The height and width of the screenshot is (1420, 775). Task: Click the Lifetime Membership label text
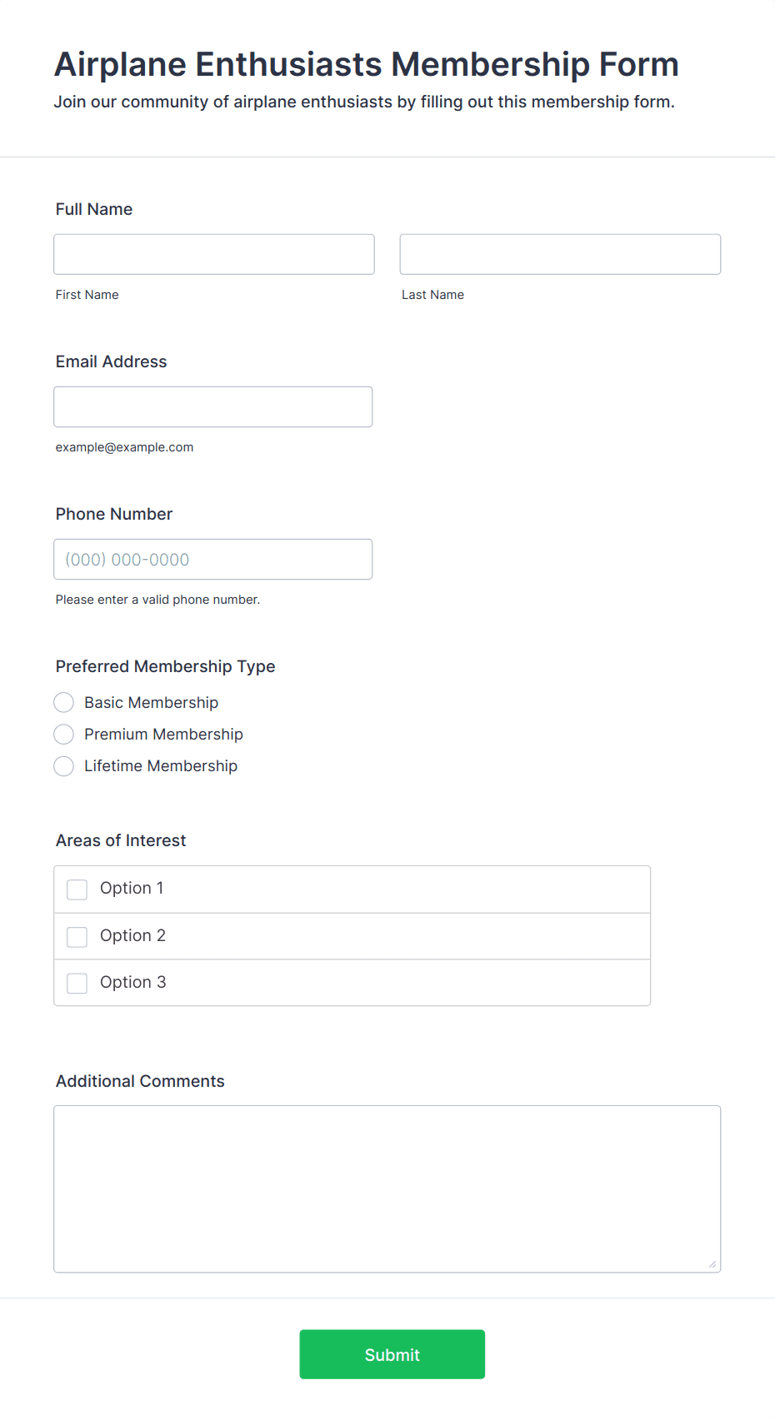tap(161, 766)
